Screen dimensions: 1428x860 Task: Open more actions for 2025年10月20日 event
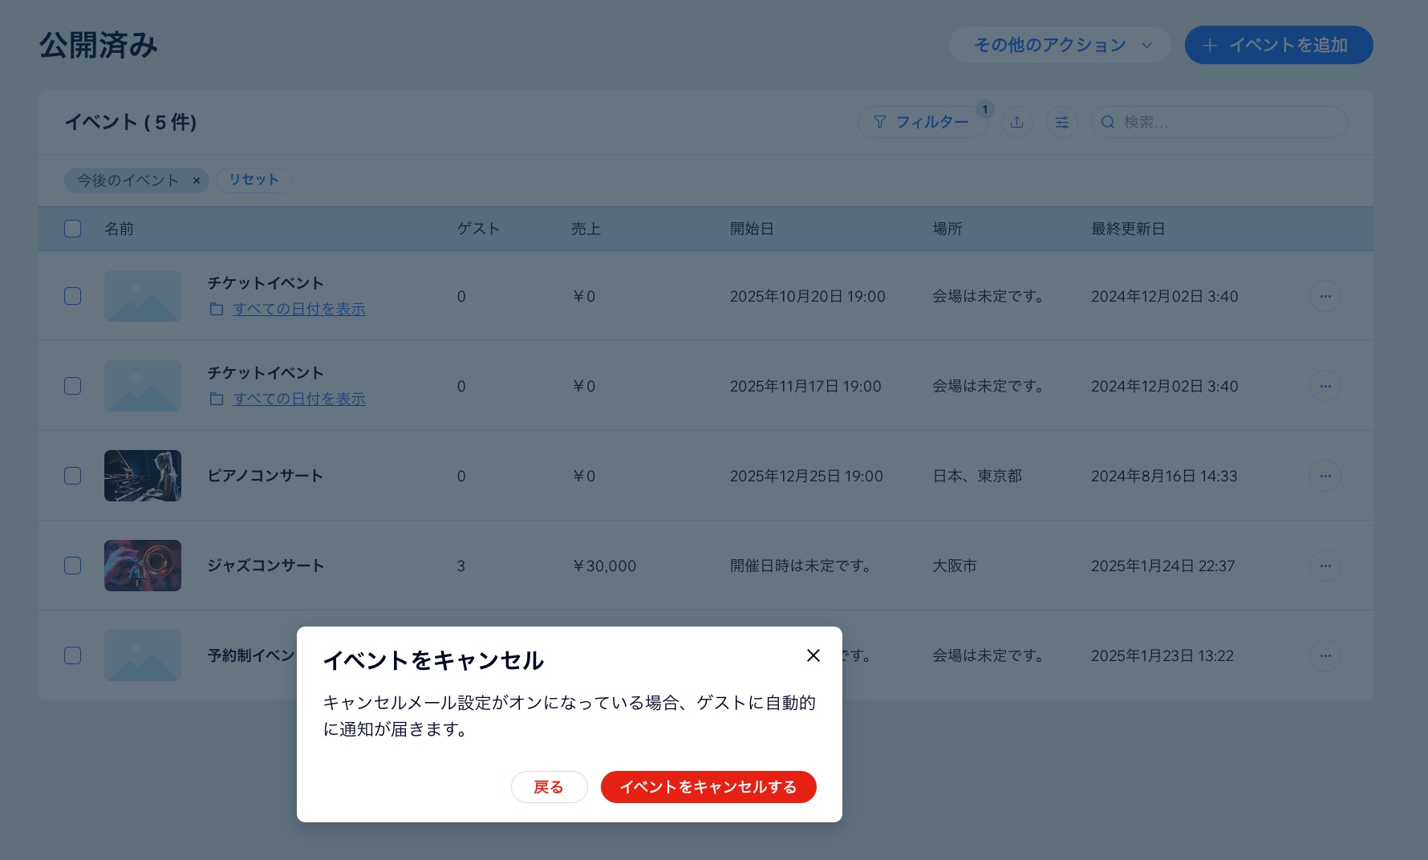[1325, 296]
